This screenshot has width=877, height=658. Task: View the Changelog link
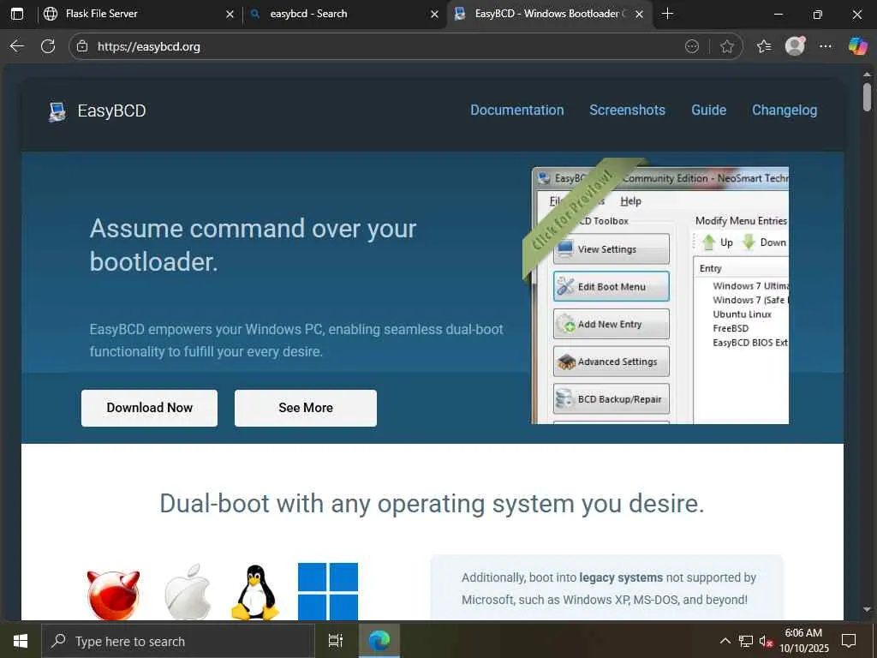pos(785,111)
